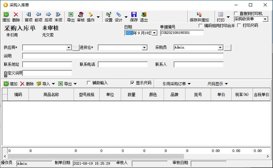Check the 辅助输入 checkbox
This screenshot has width=273, height=168.
(x=89, y=83)
